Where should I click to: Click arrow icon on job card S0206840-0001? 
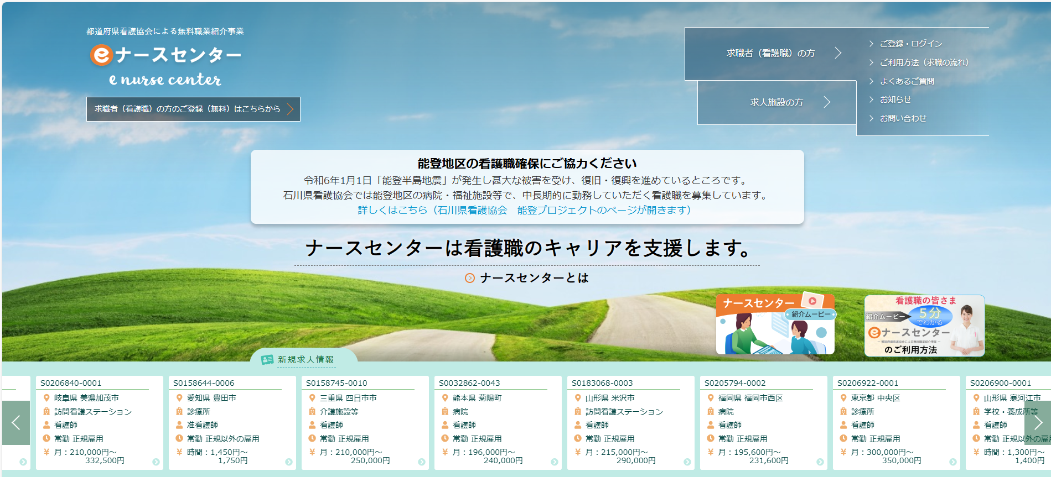point(156,462)
